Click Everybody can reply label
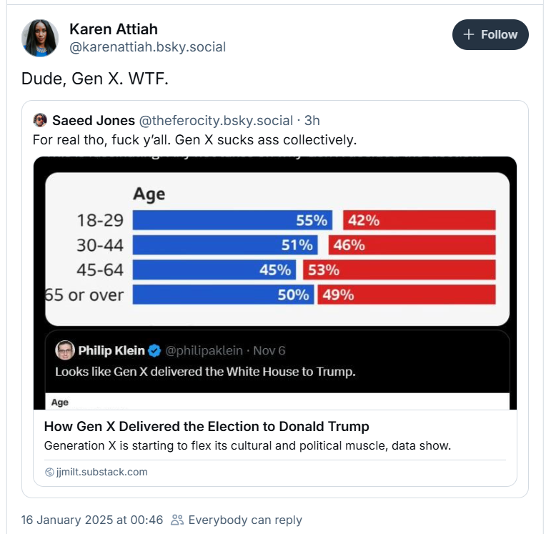The height and width of the screenshot is (534, 546). (x=245, y=520)
